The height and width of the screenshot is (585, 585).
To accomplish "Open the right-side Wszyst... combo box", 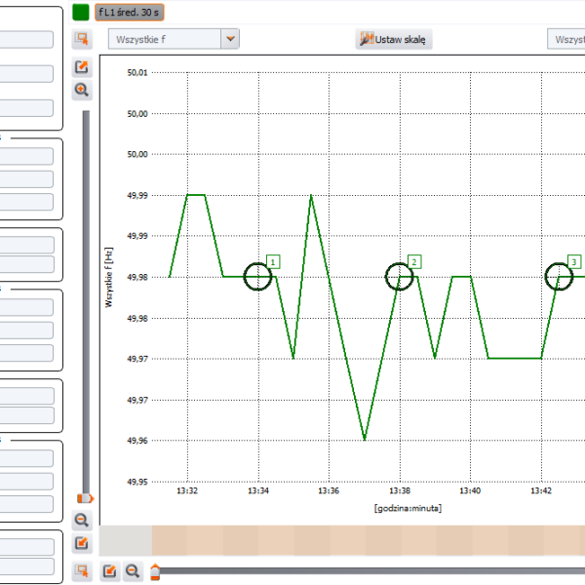I will [x=565, y=40].
